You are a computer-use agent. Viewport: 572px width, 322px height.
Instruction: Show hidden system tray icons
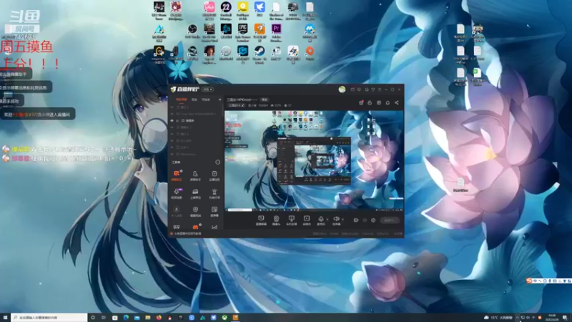click(x=517, y=318)
